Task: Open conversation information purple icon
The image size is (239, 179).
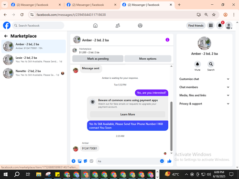Action: coord(167,40)
